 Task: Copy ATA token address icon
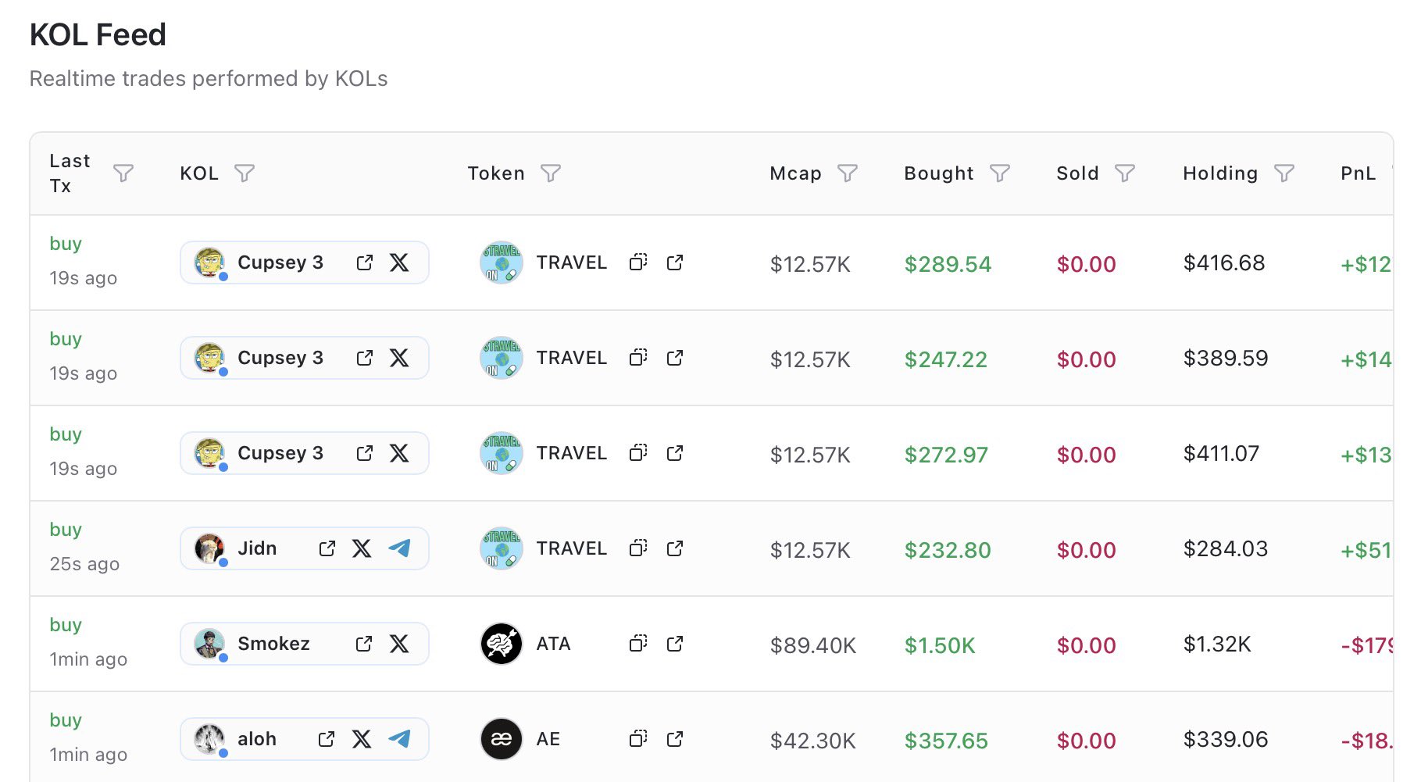(x=638, y=644)
